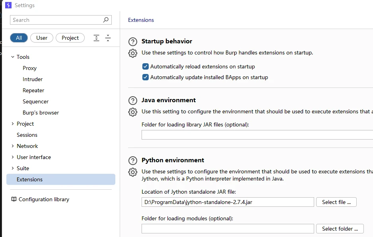Viewport: 373px width, 237px height.
Task: Open the Proxy settings page
Action: coord(29,68)
